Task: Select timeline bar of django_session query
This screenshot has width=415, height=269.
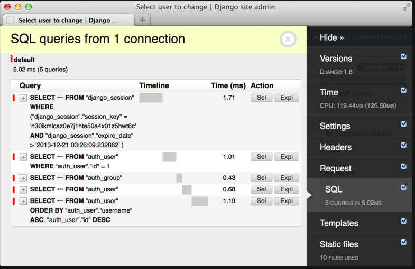Action: pyautogui.click(x=151, y=98)
